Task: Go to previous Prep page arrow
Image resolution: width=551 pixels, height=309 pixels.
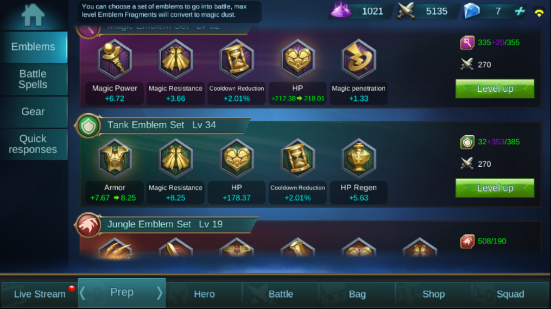Action: tap(83, 293)
